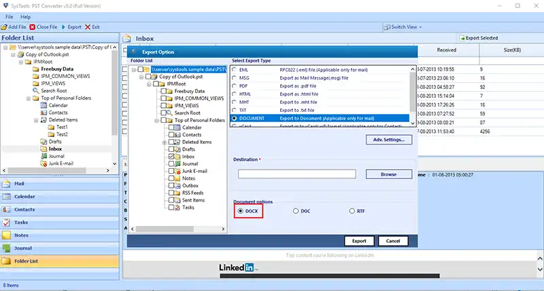Collapse IPMRoot node in left Folder List
This screenshot has width=544, height=291.
click(x=21, y=62)
